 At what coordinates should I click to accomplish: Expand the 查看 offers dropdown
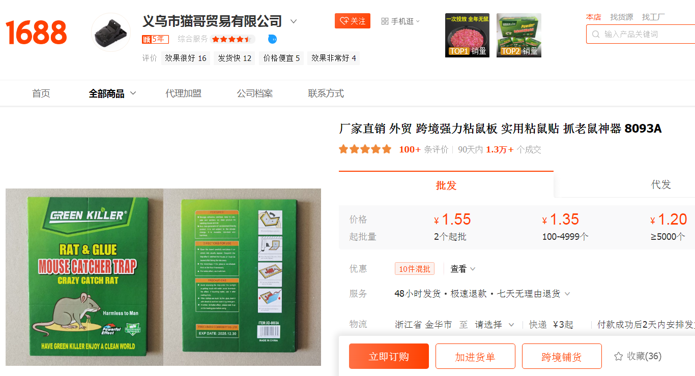coord(463,269)
